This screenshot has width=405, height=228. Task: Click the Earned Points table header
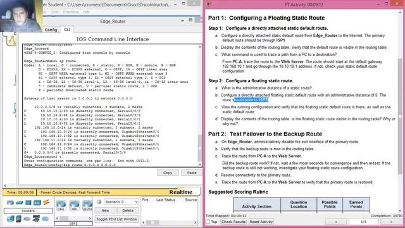click(x=356, y=204)
